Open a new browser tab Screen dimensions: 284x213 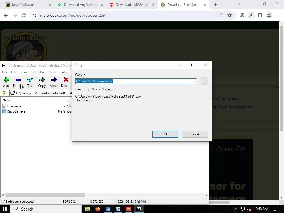click(215, 5)
